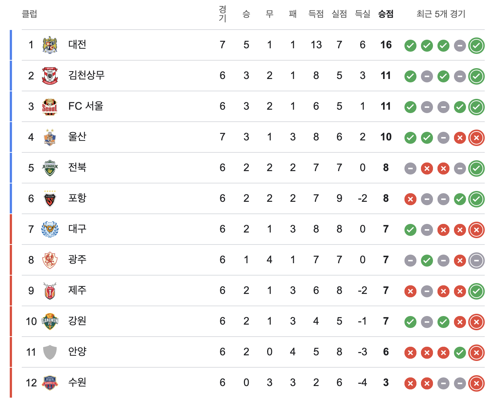The image size is (499, 407).
Task: Click the 대전 club crest icon
Action: point(50,45)
